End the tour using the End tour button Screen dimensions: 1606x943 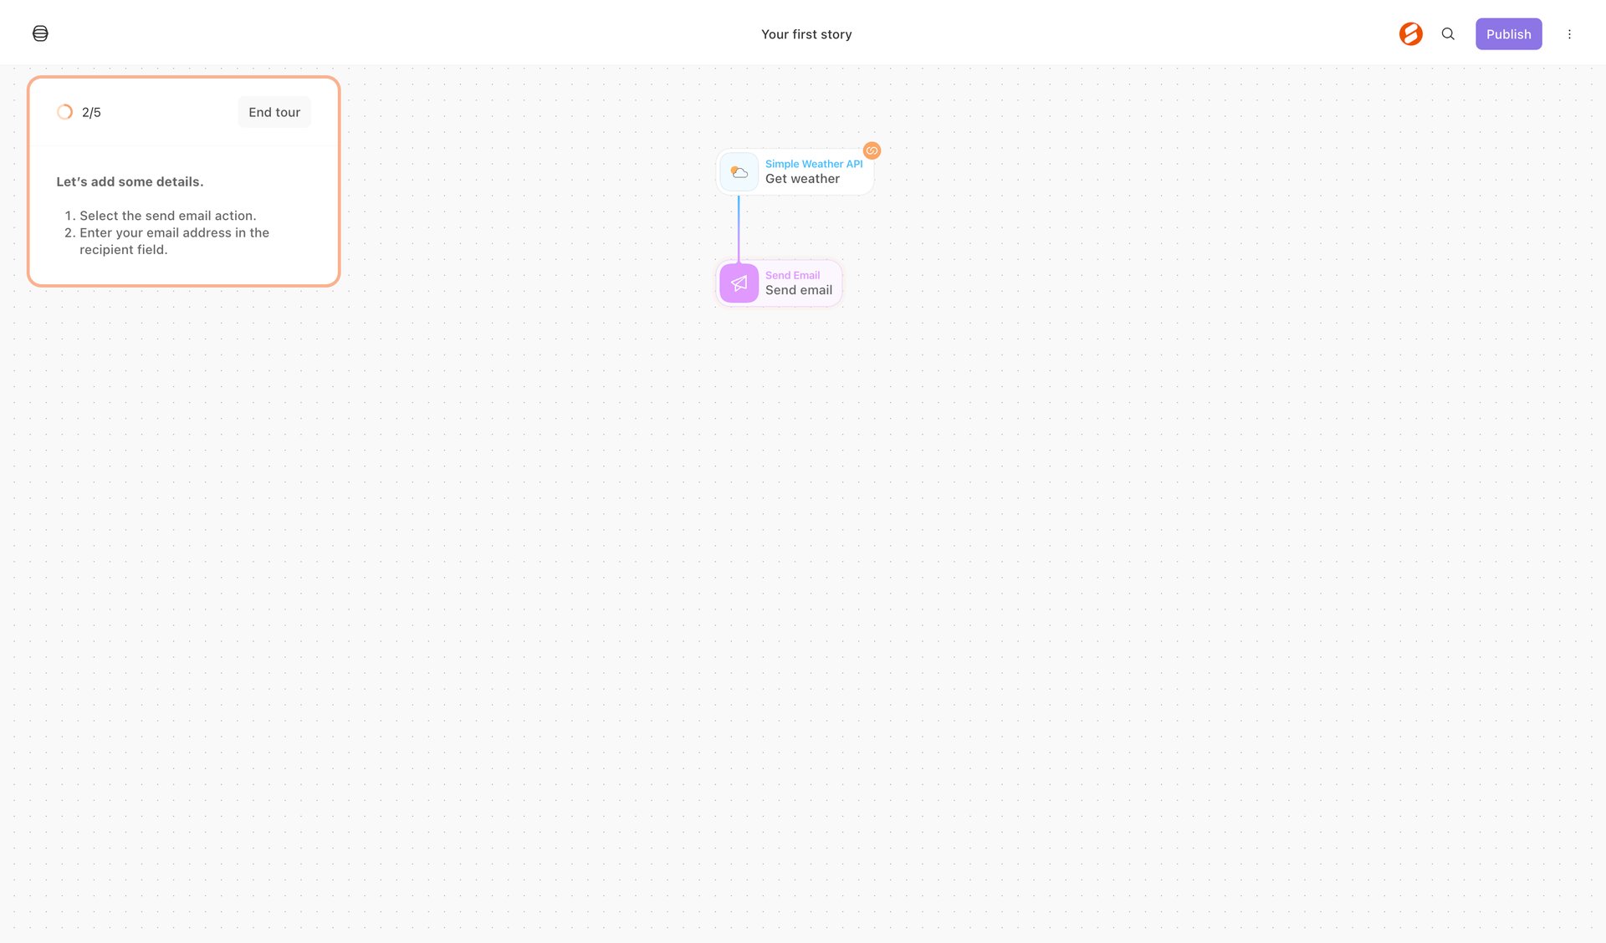pyautogui.click(x=274, y=111)
